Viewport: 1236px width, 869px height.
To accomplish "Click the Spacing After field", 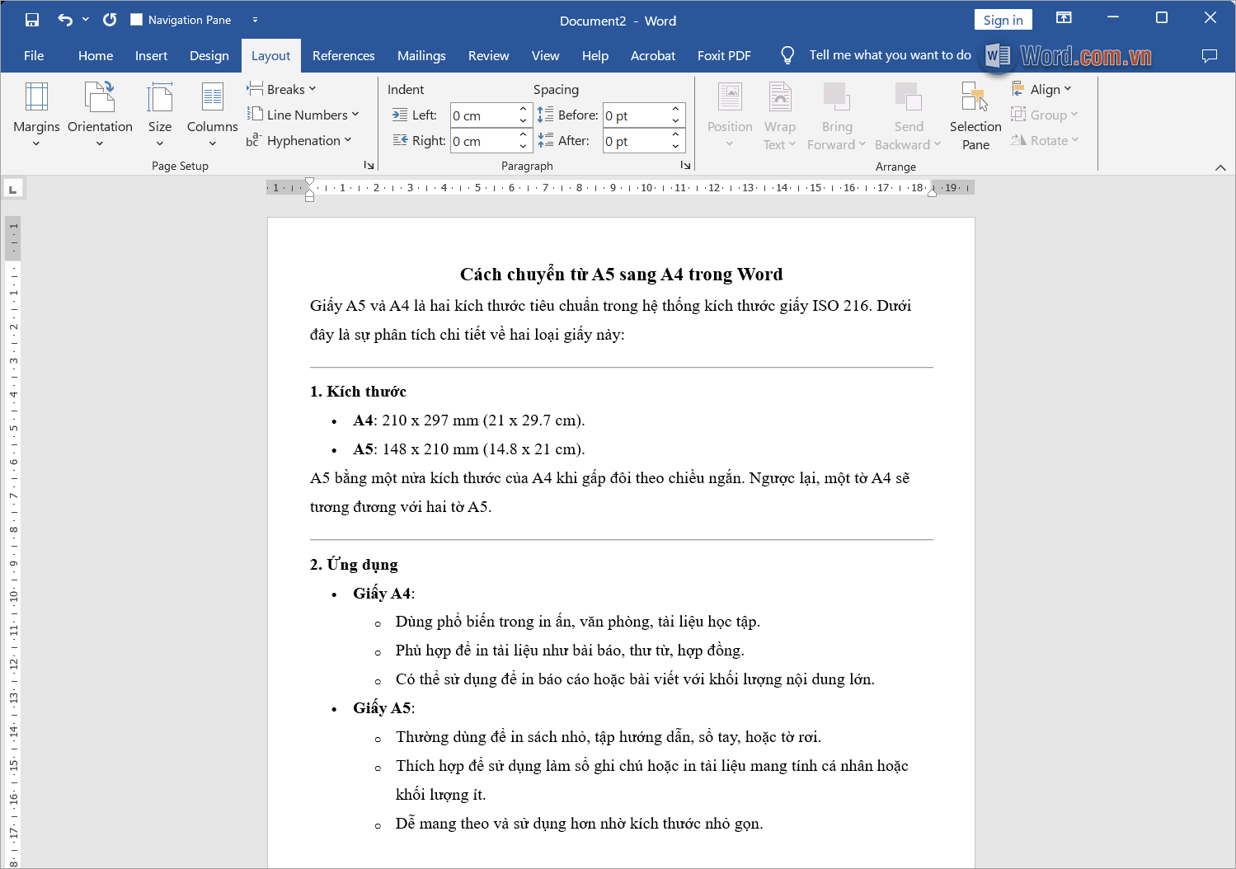I will 636,141.
